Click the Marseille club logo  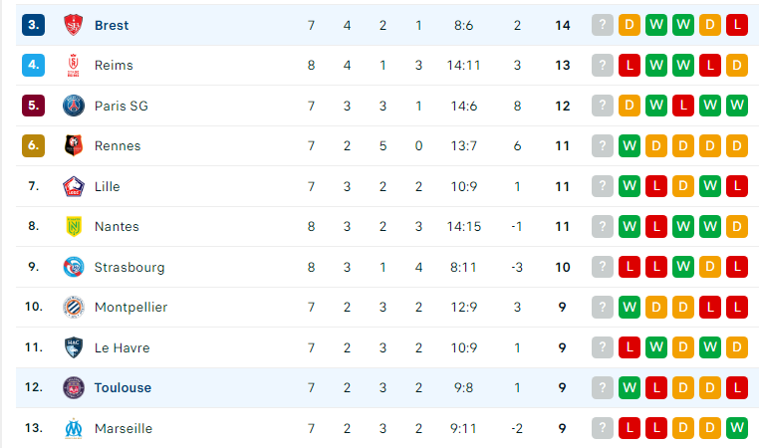(x=74, y=428)
